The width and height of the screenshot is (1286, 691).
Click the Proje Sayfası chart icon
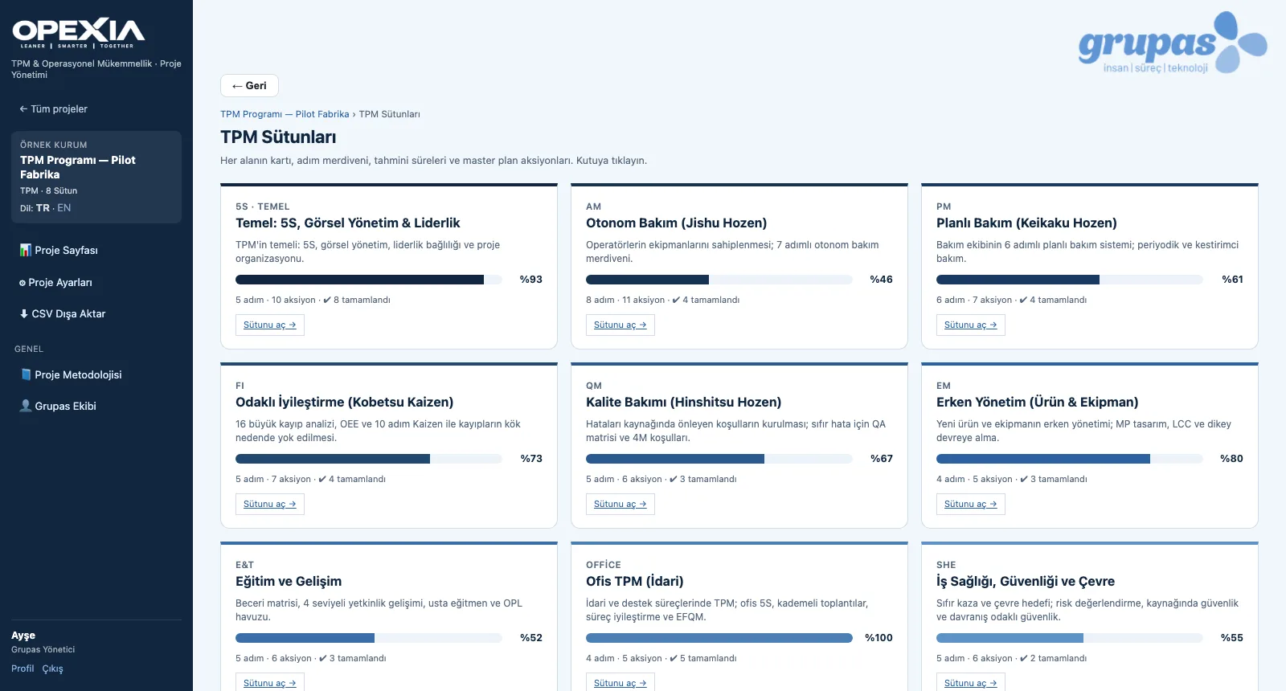26,250
